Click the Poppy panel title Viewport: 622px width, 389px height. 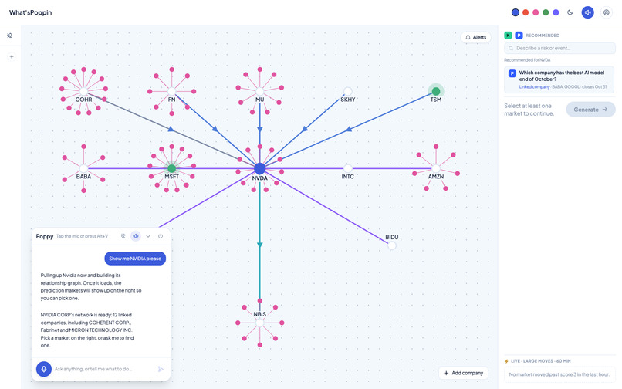(45, 236)
